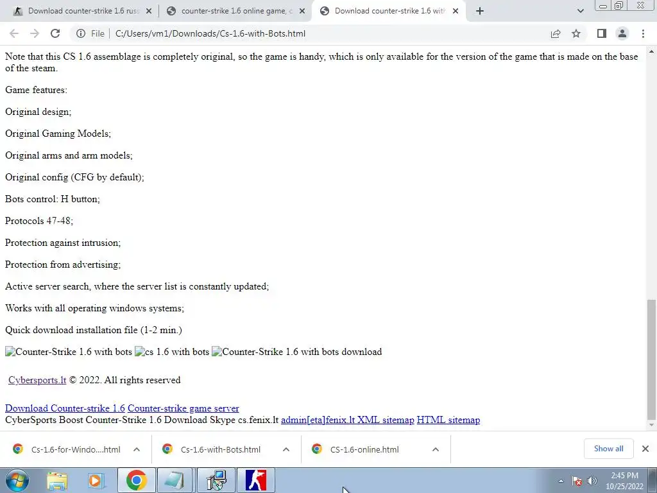Open the volume speaker tray icon

[592, 481]
